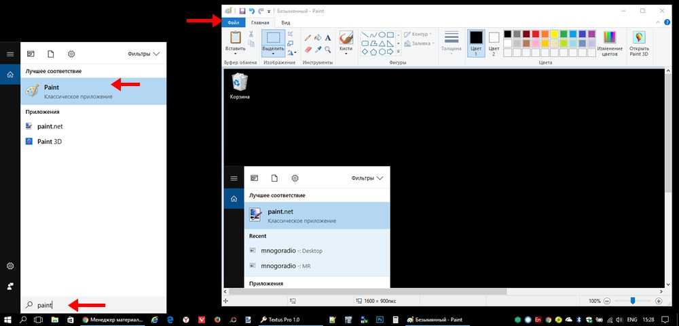
Task: Switch to the Вид tab
Action: click(x=286, y=22)
